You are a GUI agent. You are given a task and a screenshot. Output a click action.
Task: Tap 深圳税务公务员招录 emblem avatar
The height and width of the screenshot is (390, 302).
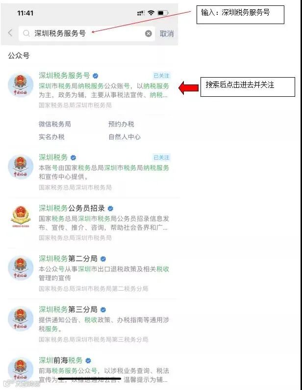point(21,217)
